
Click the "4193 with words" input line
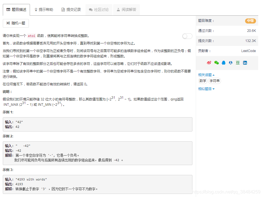26,180
